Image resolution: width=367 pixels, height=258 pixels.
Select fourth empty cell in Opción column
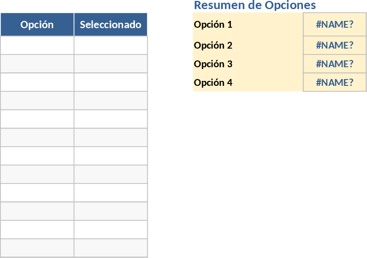click(x=37, y=101)
